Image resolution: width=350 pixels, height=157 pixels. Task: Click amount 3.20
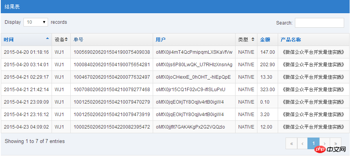pyautogui.click(x=265, y=115)
